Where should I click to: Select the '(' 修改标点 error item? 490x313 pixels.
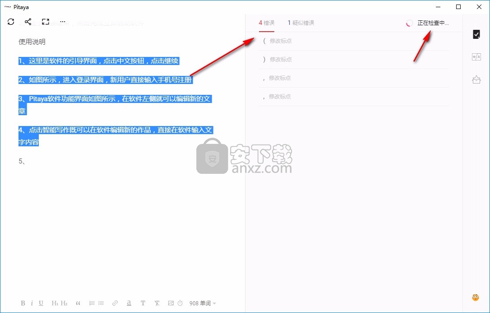[354, 41]
